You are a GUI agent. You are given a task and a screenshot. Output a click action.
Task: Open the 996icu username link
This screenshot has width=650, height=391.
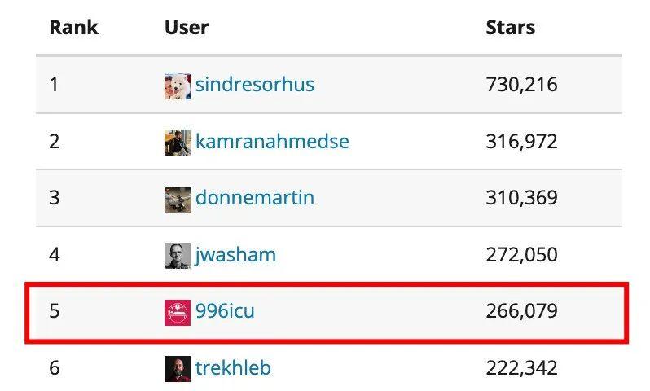pos(225,311)
